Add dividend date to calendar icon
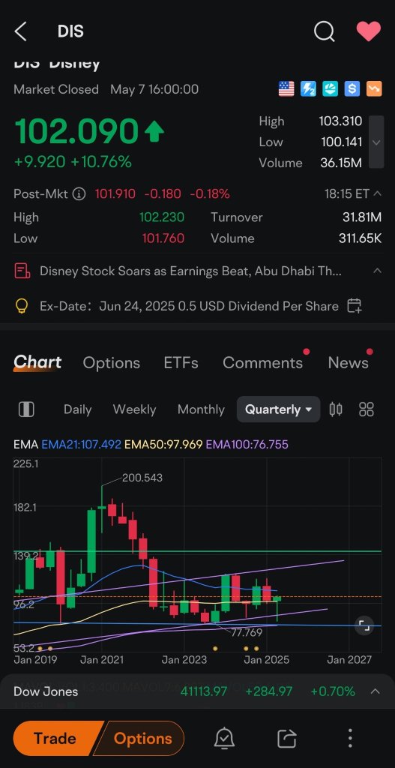Image resolution: width=395 pixels, height=768 pixels. pyautogui.click(x=354, y=306)
